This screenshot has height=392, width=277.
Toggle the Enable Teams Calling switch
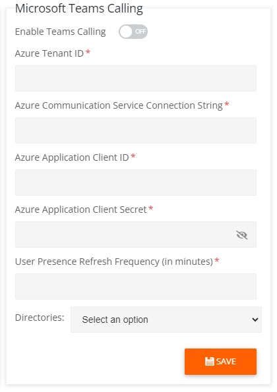coord(133,32)
